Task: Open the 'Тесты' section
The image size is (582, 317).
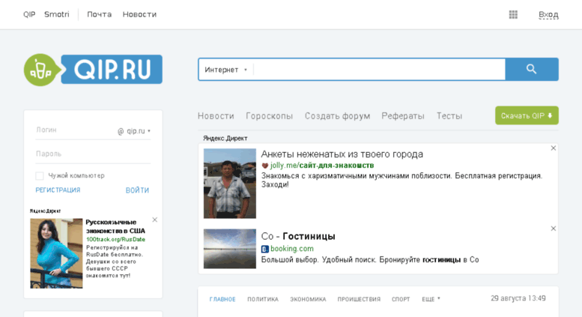Action: 449,116
